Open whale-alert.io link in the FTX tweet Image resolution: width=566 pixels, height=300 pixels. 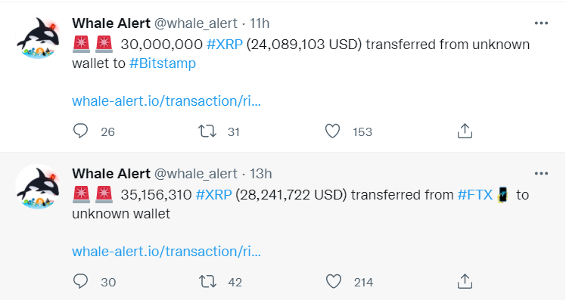point(166,252)
